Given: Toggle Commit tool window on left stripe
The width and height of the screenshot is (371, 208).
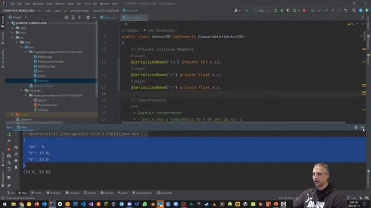Looking at the screenshot, I should pos(2,38).
